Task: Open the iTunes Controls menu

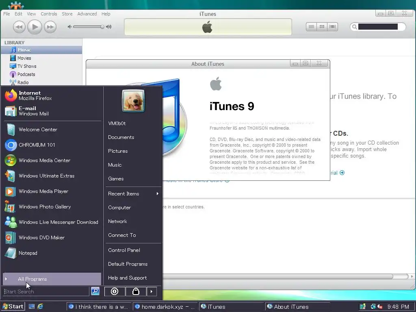Action: 49,14
